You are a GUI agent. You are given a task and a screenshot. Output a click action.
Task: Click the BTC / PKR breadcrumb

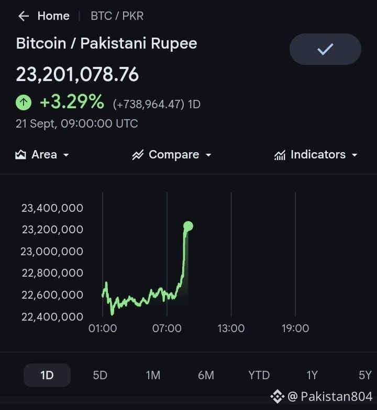pos(117,16)
